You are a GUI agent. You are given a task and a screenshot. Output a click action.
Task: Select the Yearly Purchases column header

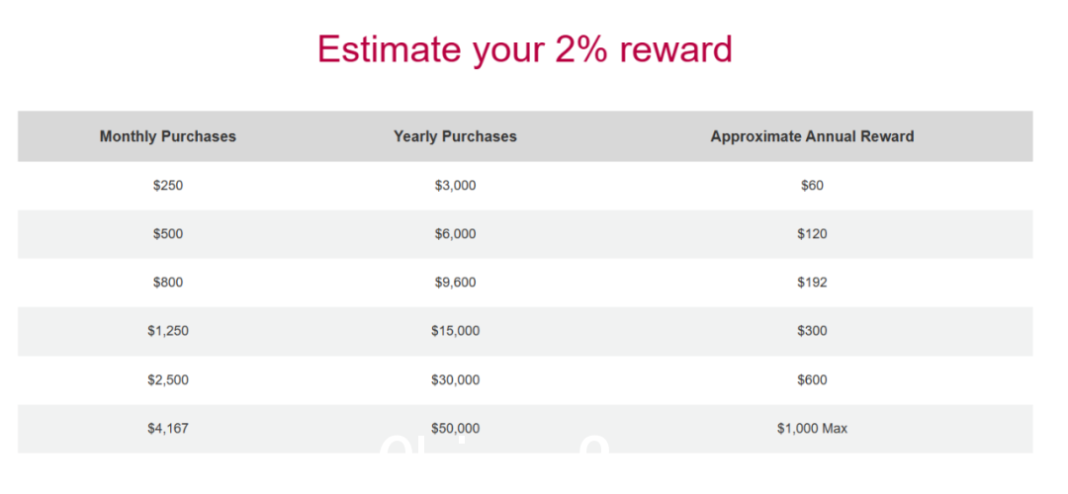coord(455,136)
